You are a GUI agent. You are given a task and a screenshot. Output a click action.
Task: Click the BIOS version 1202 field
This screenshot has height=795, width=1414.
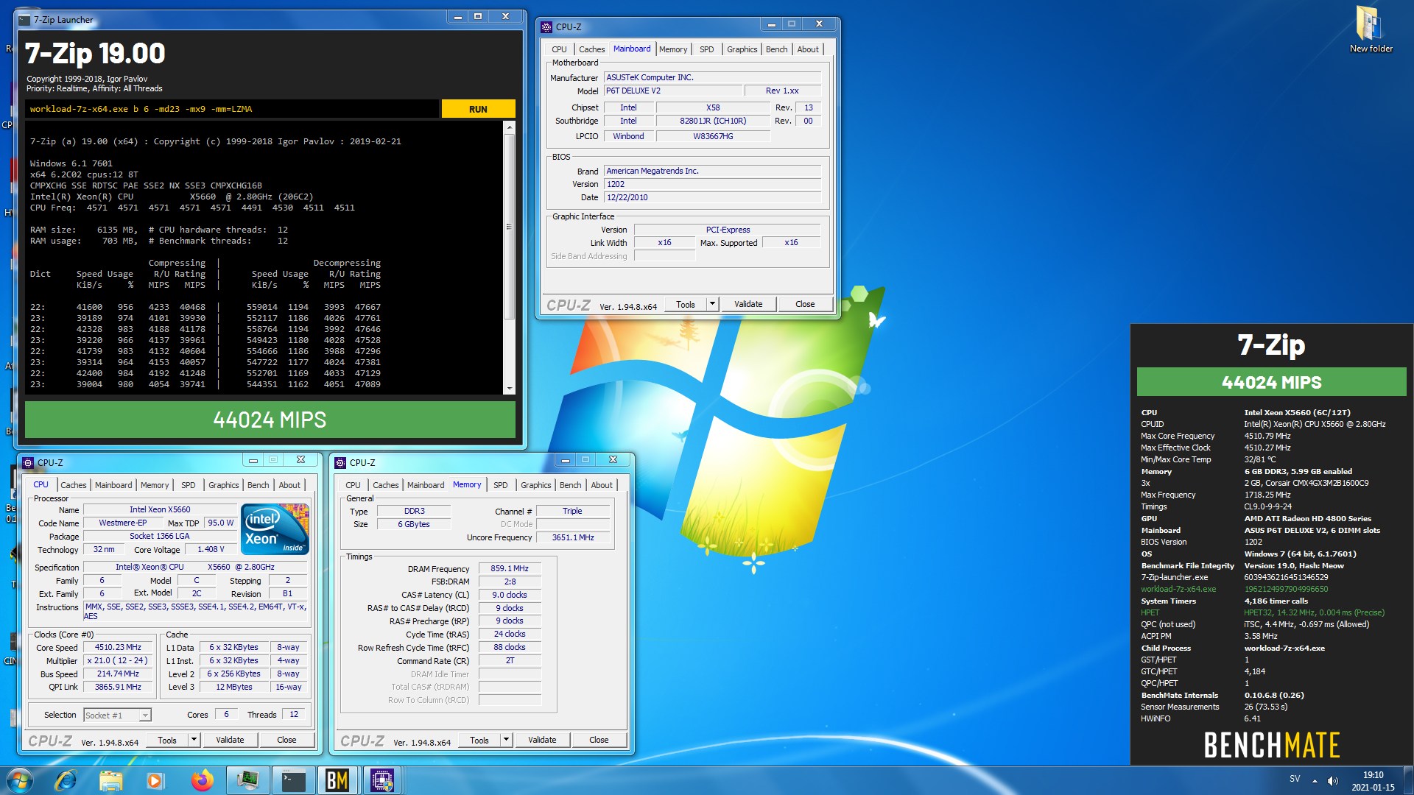tap(712, 185)
